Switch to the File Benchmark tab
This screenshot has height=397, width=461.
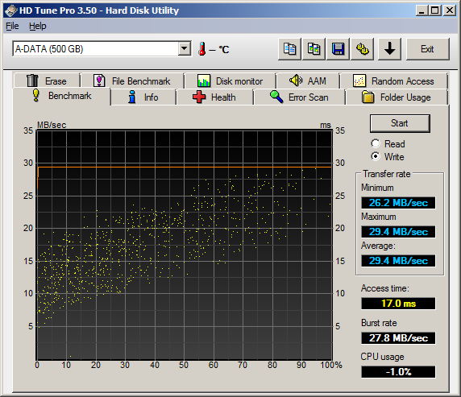(132, 81)
